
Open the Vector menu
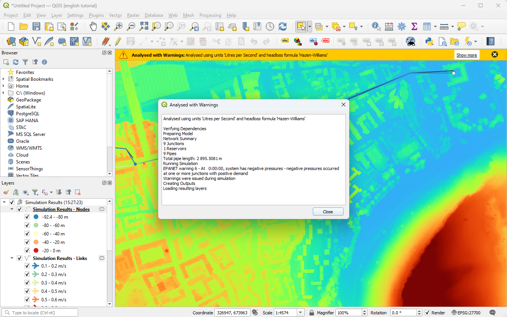[x=115, y=15]
